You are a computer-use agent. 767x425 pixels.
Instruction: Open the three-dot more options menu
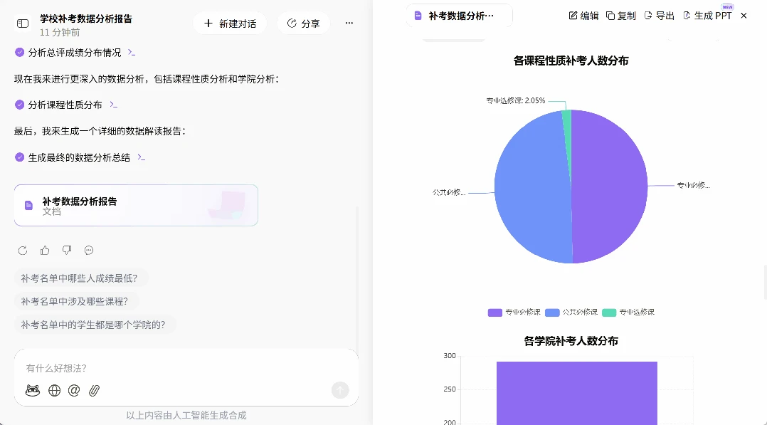coord(349,23)
